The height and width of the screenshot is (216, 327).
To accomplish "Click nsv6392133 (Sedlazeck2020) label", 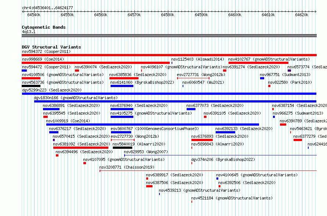I will click(244, 129).
